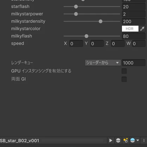Click the starflash property label
This screenshot has height=147, width=147.
[20, 7]
